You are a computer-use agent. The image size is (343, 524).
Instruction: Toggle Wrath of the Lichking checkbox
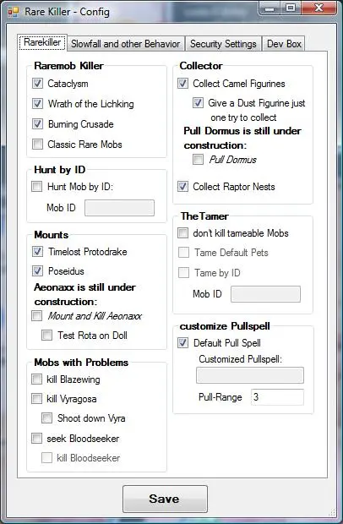pos(37,104)
